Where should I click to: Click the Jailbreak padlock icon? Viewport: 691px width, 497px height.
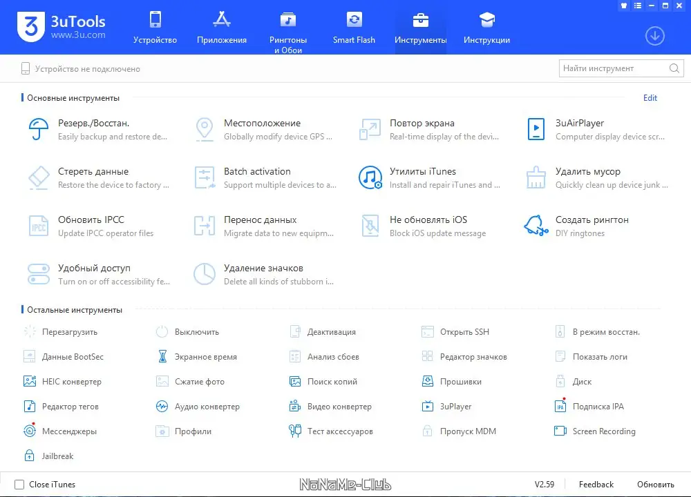(x=29, y=455)
